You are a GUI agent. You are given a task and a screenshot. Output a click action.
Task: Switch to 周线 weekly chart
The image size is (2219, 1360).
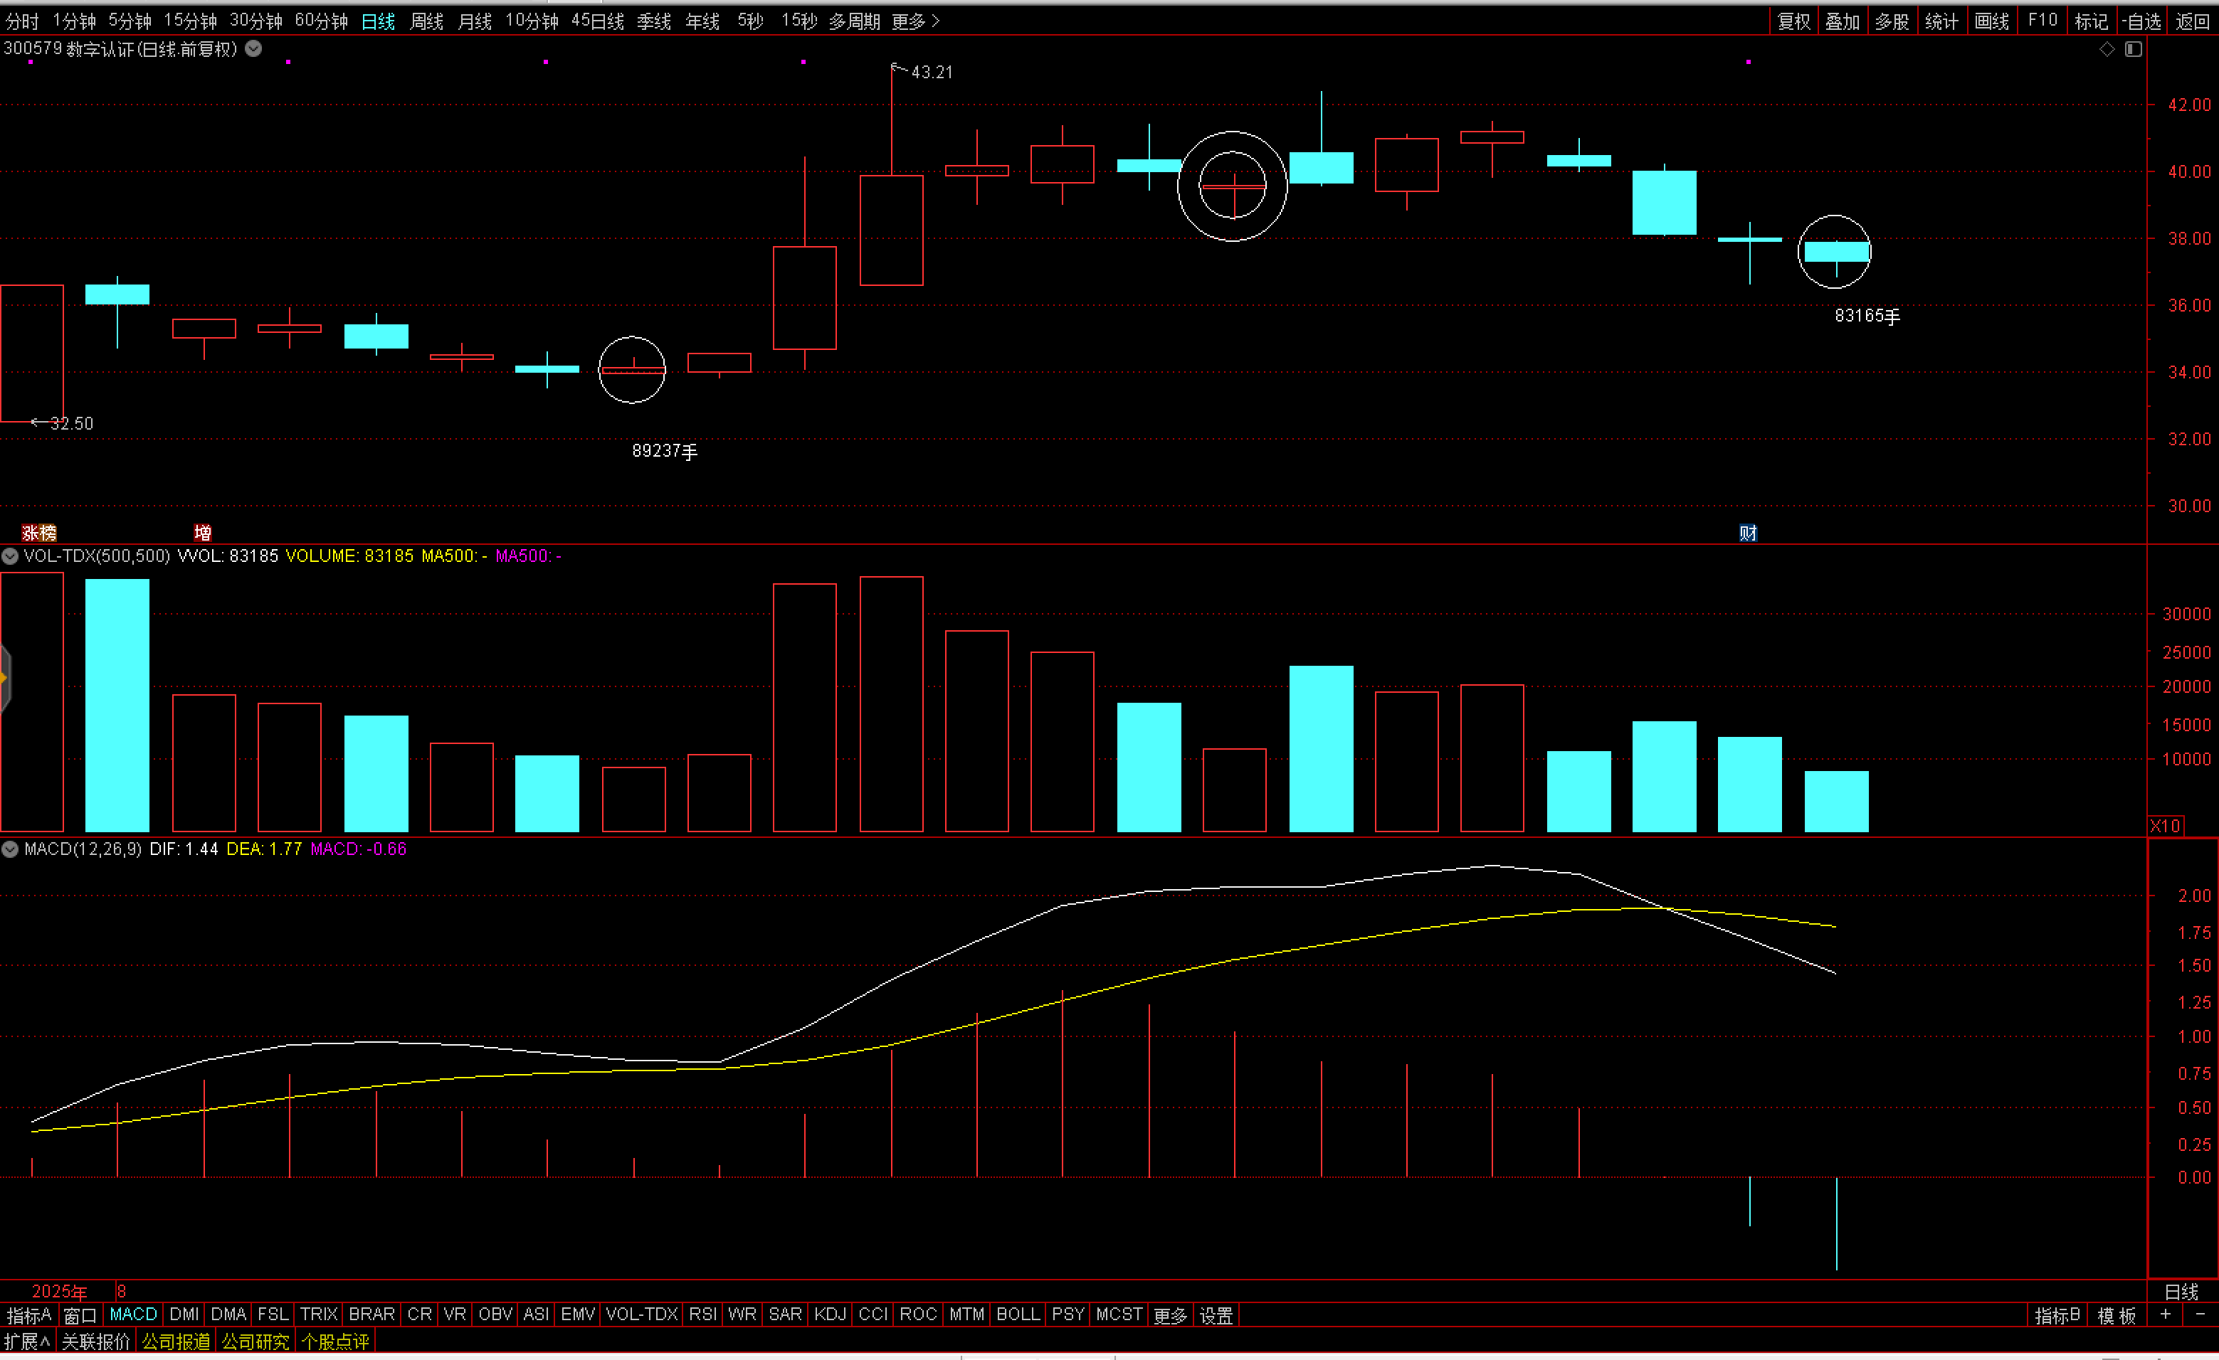[427, 21]
